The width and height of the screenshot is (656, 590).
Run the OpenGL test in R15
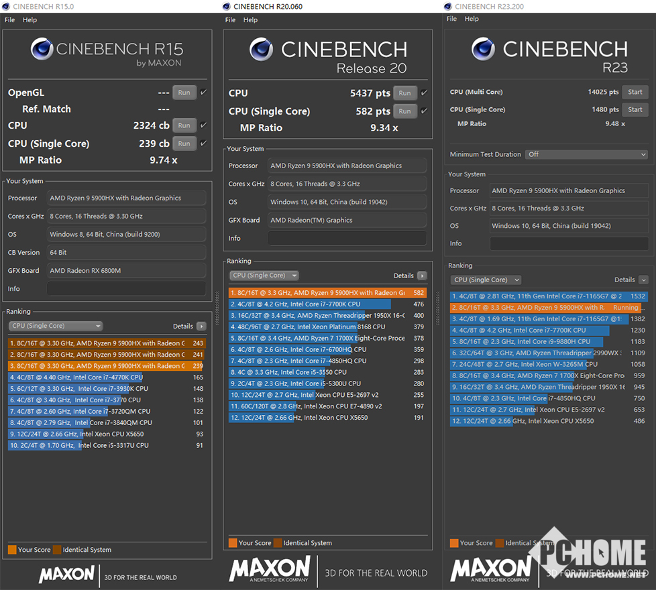pos(184,93)
